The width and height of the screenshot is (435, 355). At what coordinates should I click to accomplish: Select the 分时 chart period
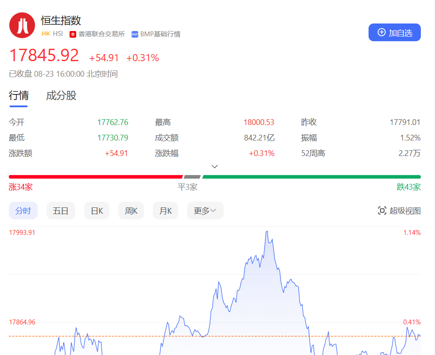[x=23, y=211]
